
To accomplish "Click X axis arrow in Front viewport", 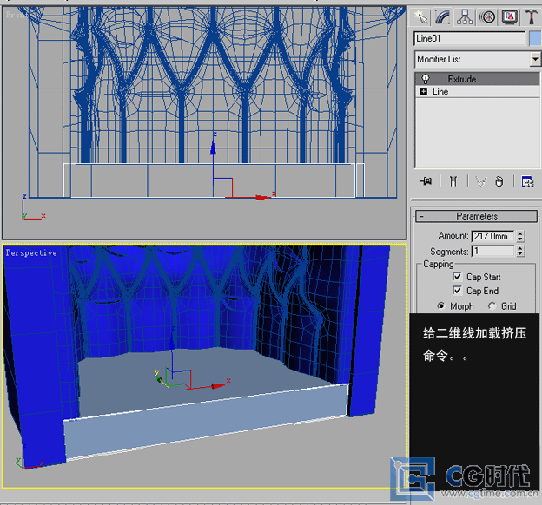I will [x=262, y=197].
